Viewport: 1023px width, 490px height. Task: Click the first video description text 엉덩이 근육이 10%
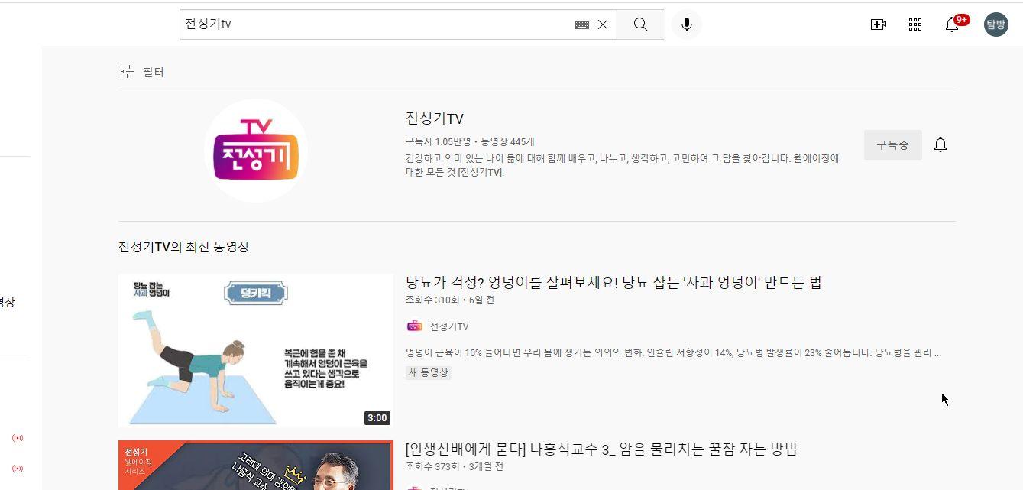click(673, 353)
